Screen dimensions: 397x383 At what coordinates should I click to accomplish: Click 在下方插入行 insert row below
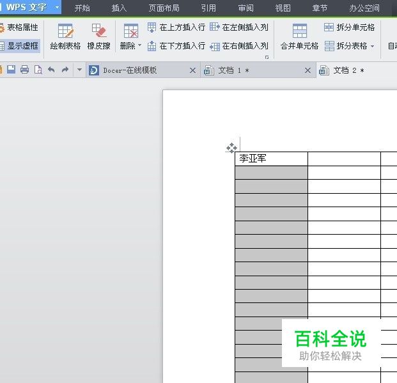tap(176, 46)
